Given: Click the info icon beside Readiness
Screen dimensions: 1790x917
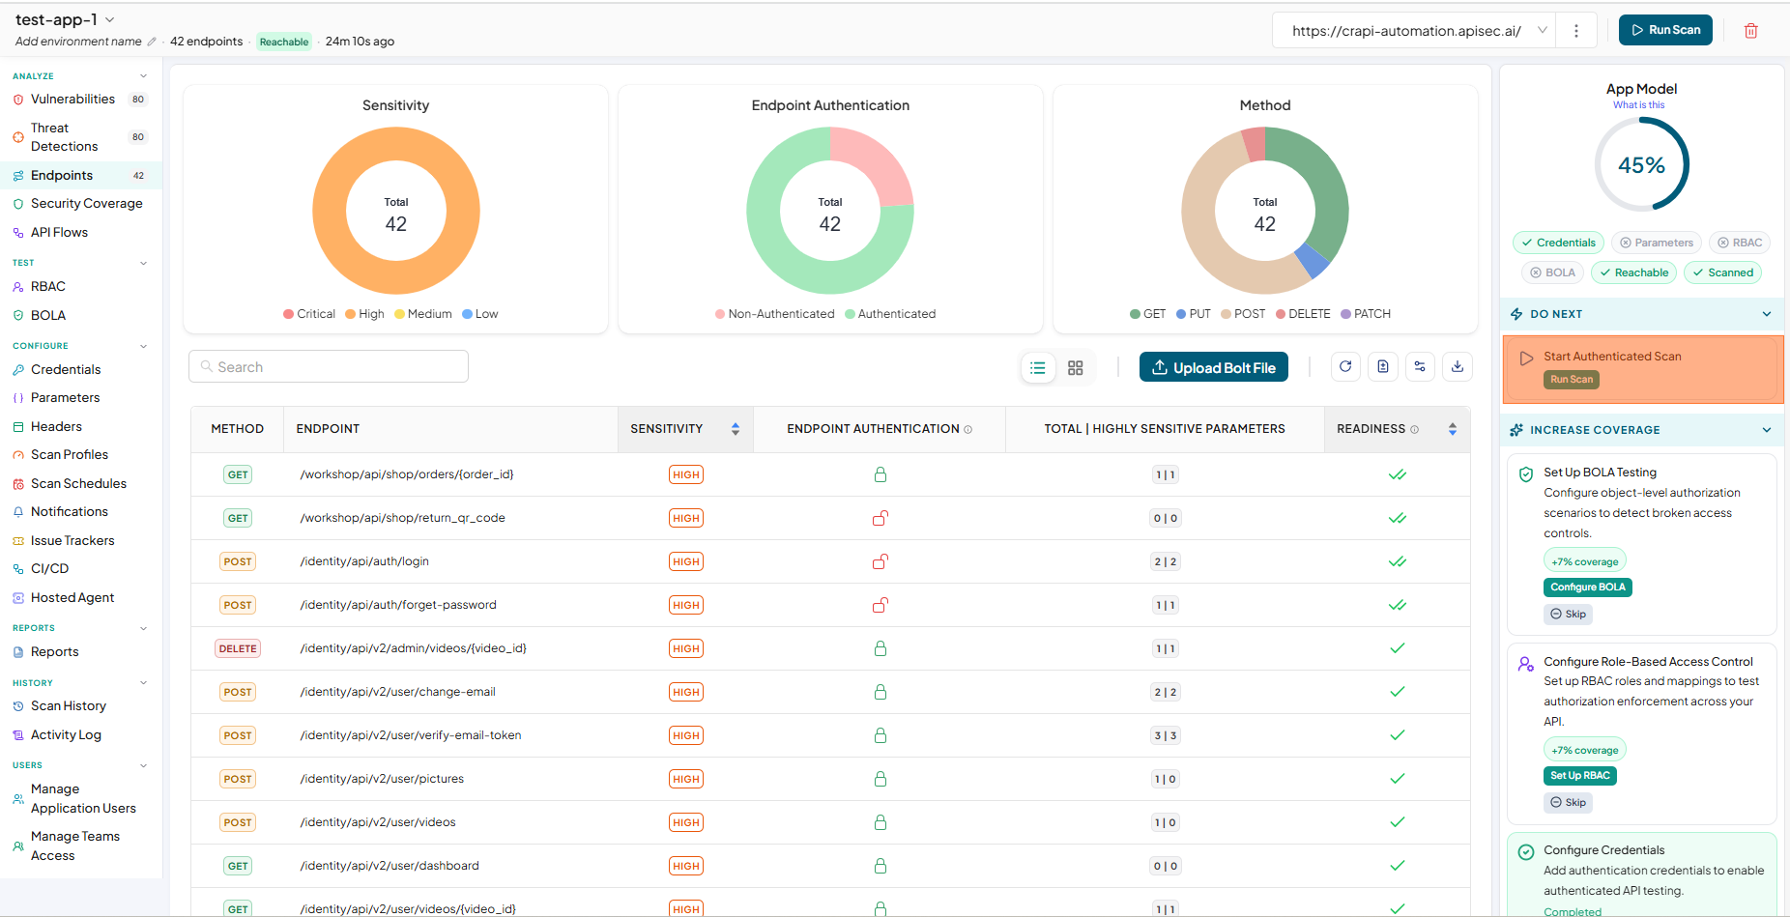Looking at the screenshot, I should [1415, 429].
